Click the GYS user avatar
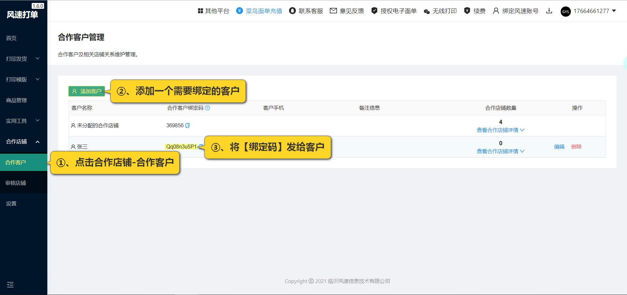This screenshot has height=295, width=627. point(566,12)
